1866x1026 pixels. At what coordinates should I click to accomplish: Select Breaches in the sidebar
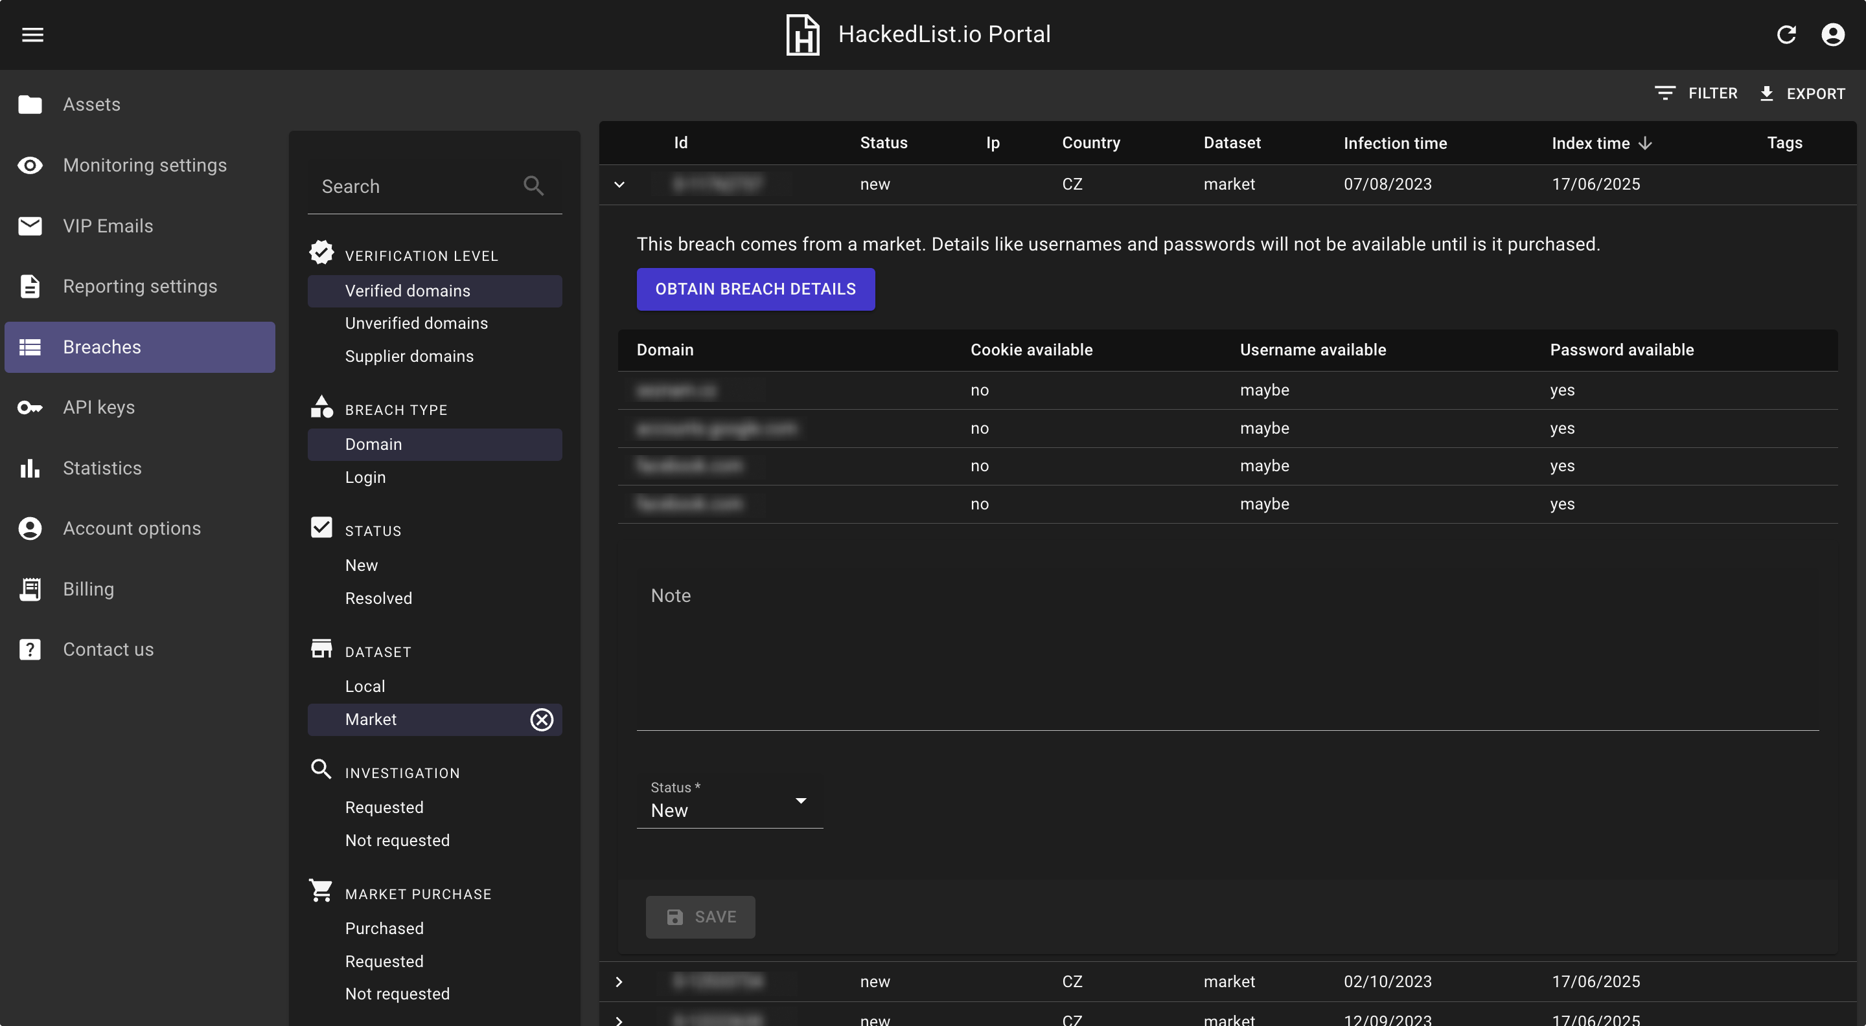tap(102, 346)
